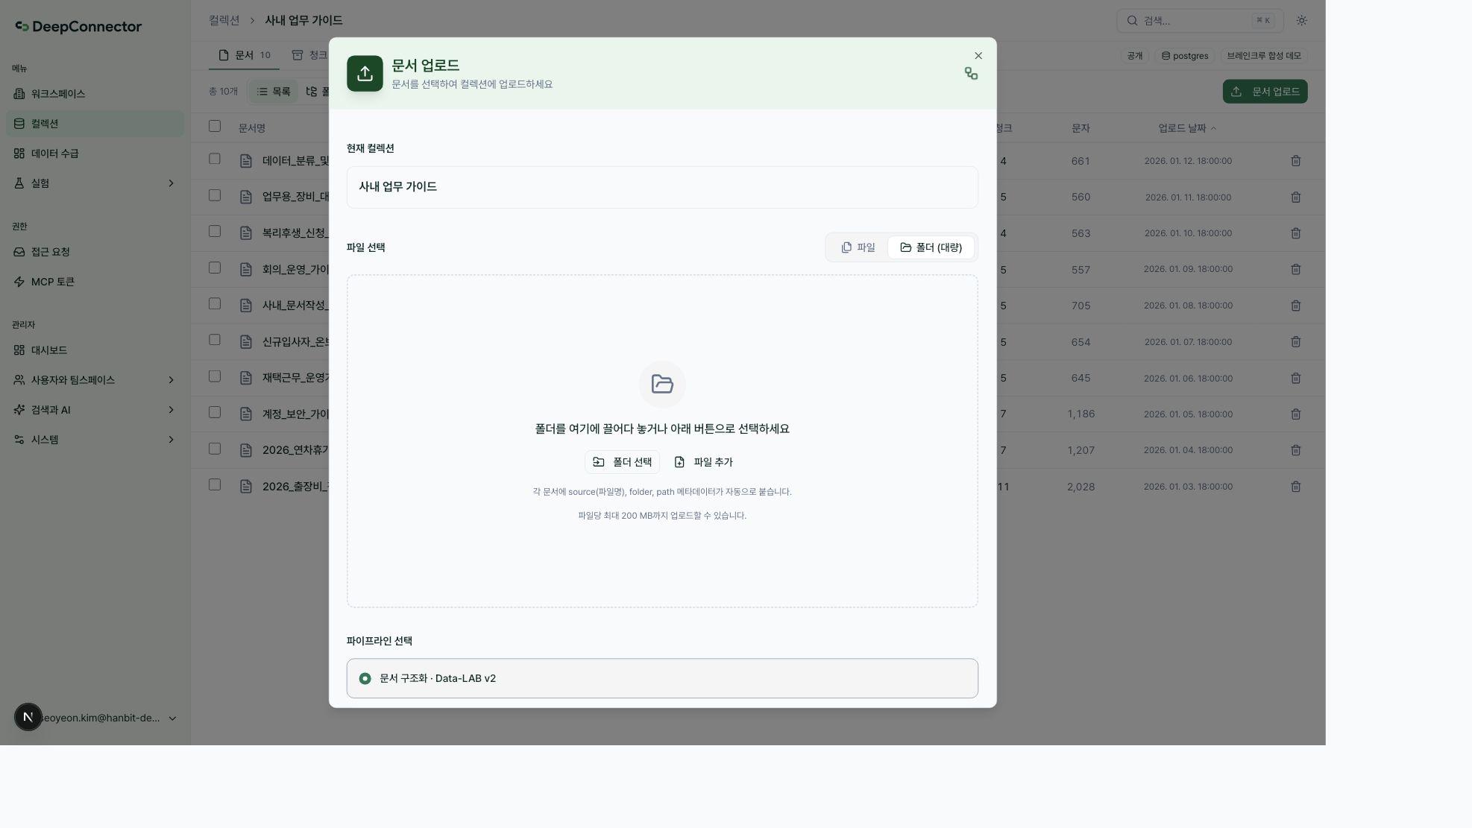Image resolution: width=1472 pixels, height=828 pixels.
Task: Click the 검색 search field
Action: click(1200, 21)
